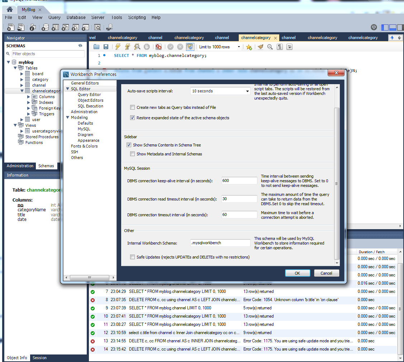
Task: Switch to the Session tab
Action: point(39,358)
